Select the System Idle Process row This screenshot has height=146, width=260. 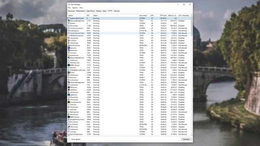[x=129, y=18]
